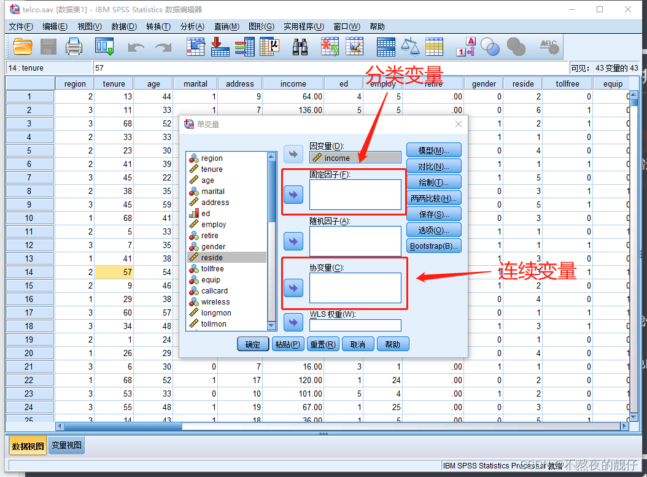647x477 pixels.
Task: Weight cases balance scale icon
Action: (411, 47)
